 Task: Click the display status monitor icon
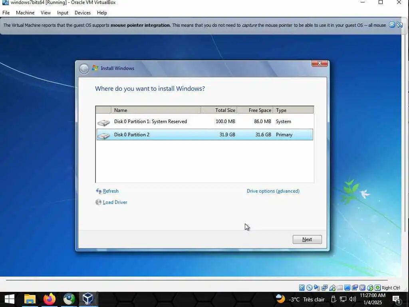click(347, 288)
